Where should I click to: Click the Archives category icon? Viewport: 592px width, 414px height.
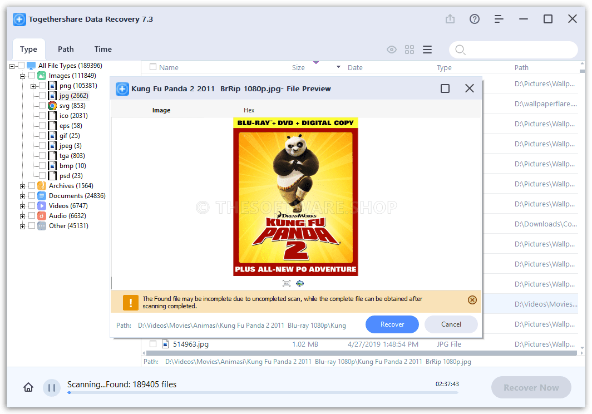pyautogui.click(x=42, y=185)
